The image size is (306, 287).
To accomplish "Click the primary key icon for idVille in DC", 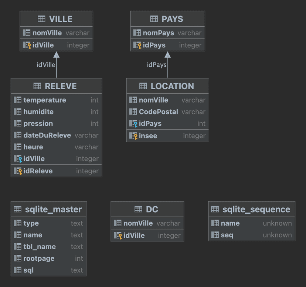I will 118,236.
